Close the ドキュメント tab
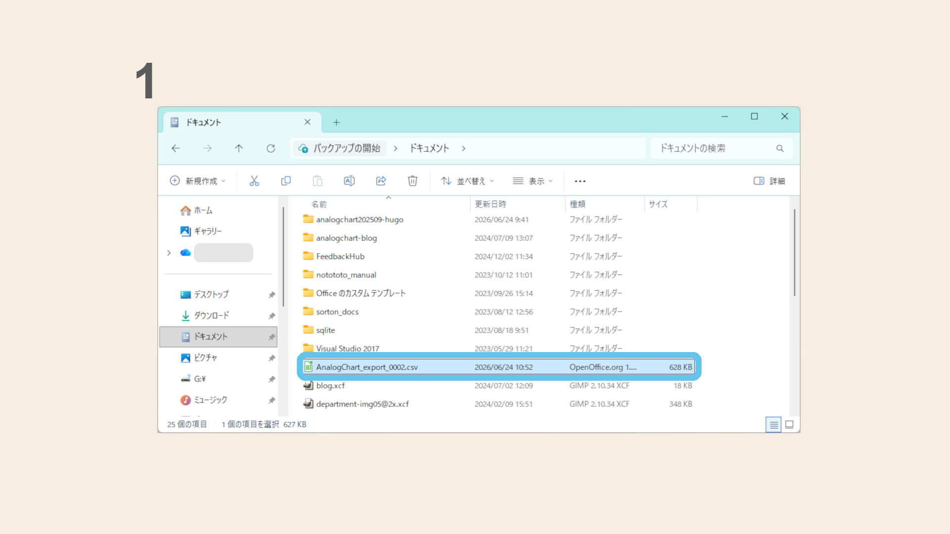 (x=307, y=122)
